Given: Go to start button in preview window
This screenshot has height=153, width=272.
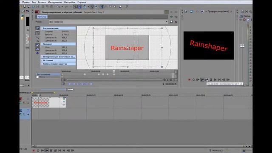Looking at the screenshot, I should tap(215, 79).
